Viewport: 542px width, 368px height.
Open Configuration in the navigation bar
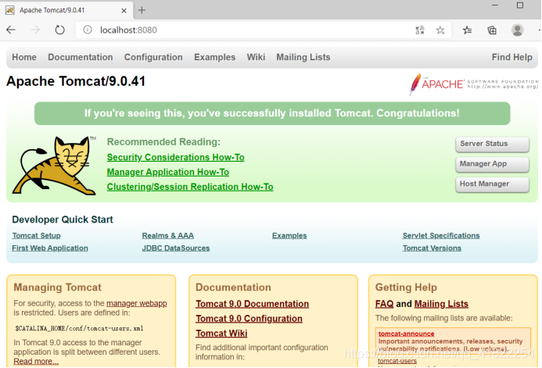(153, 57)
